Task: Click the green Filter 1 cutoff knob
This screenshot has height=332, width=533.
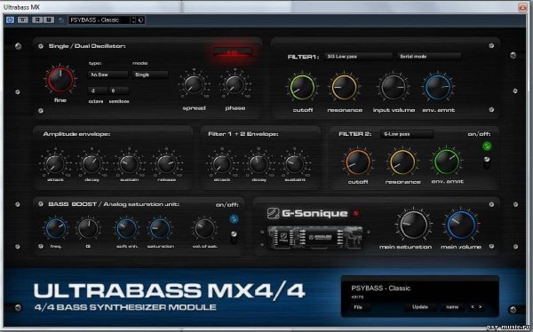Action: click(x=302, y=88)
